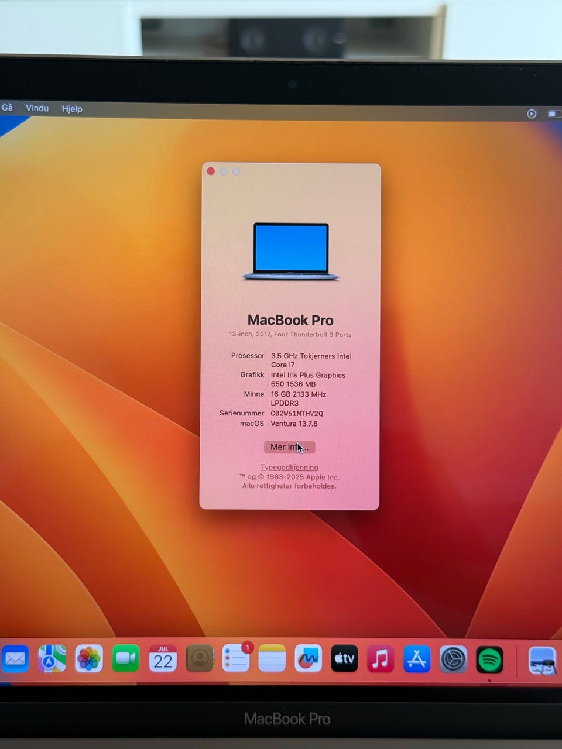Image resolution: width=562 pixels, height=749 pixels.
Task: Launch Spotify from the Dock
Action: [x=489, y=660]
